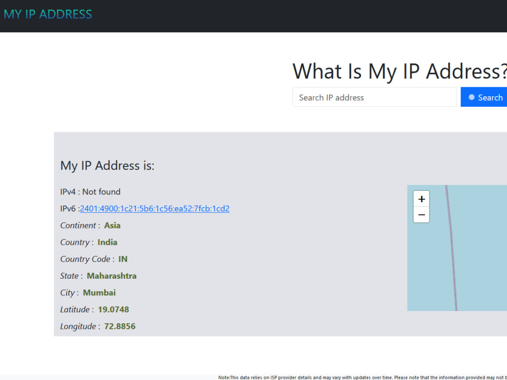The width and height of the screenshot is (507, 380).
Task: Open the MY IP ADDRESS site logo link
Action: (48, 14)
